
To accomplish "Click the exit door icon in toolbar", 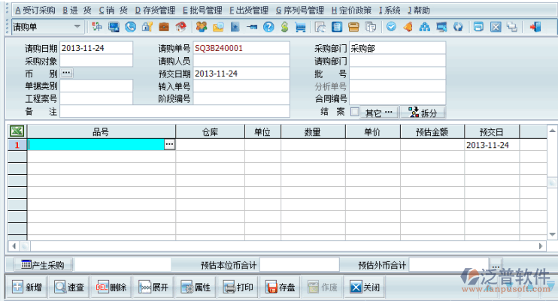I will [535, 28].
